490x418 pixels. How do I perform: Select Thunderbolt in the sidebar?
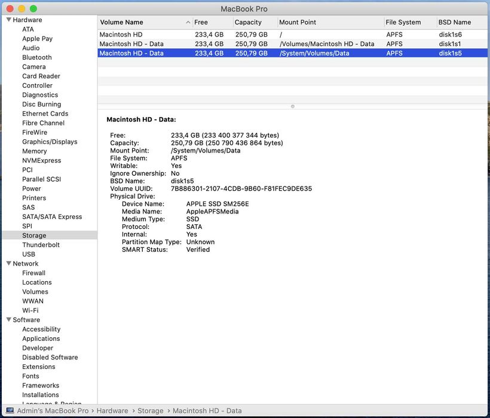[x=41, y=245]
